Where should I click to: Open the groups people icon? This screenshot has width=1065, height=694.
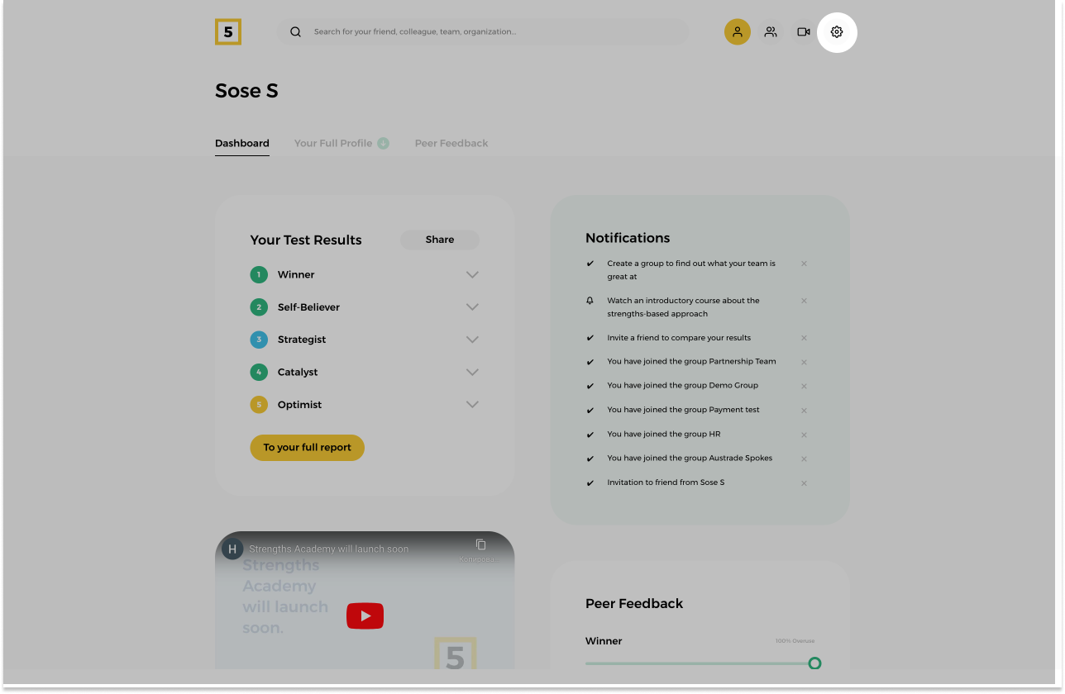pos(771,32)
